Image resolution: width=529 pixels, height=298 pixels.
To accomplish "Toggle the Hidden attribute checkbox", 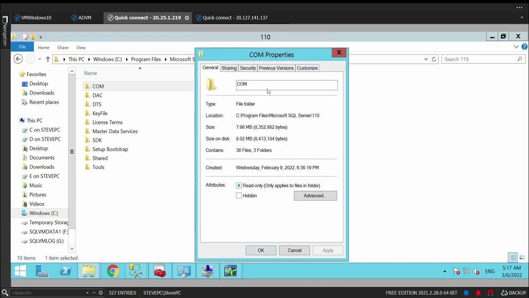I will [x=239, y=196].
